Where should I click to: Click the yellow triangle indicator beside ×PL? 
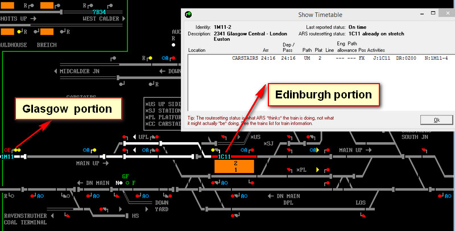(317, 170)
